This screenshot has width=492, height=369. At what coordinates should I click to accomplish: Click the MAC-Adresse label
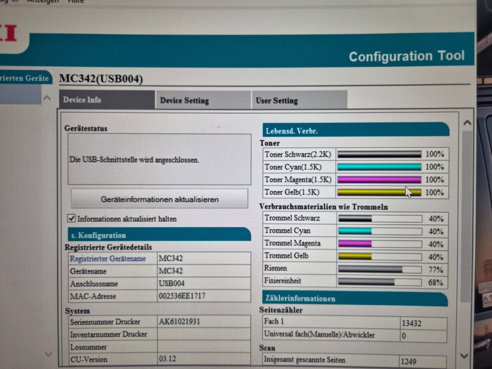[x=93, y=296]
